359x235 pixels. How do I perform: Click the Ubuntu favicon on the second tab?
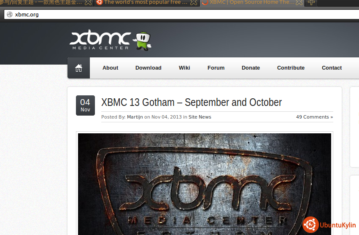99,3
